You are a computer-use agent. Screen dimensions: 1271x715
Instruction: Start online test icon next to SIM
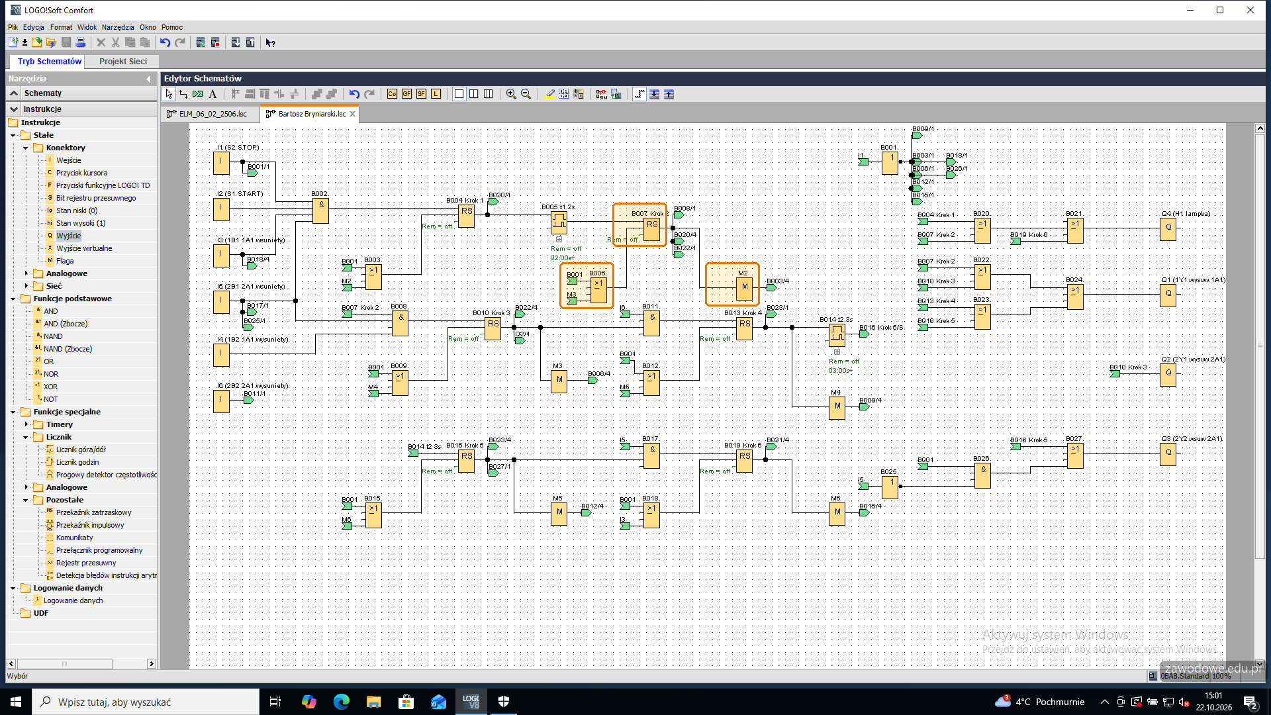pos(616,94)
